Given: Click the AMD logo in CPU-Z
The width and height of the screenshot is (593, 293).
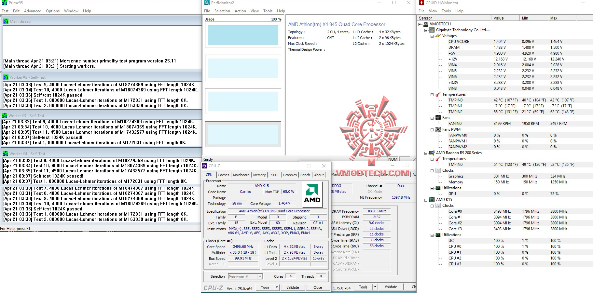Looking at the screenshot, I should tap(312, 194).
